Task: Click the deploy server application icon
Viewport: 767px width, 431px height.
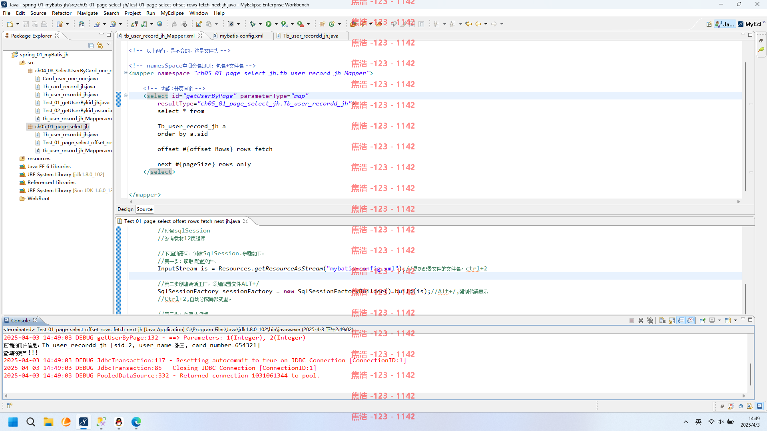Action: pos(134,24)
